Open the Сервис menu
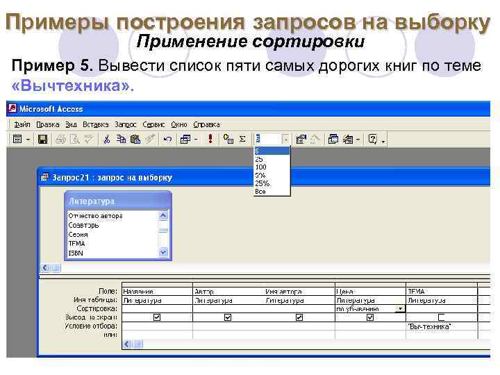 click(x=153, y=124)
